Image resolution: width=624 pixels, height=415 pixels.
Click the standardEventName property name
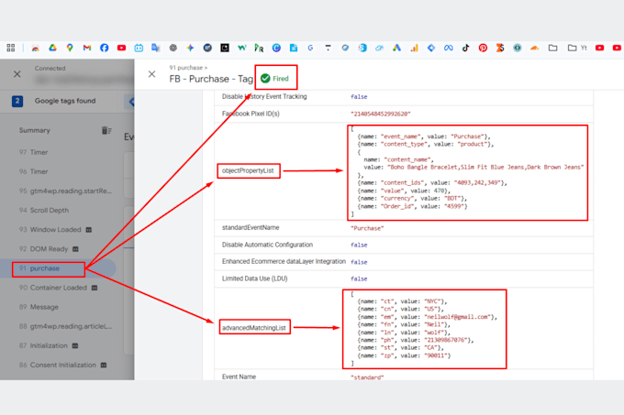pos(251,227)
